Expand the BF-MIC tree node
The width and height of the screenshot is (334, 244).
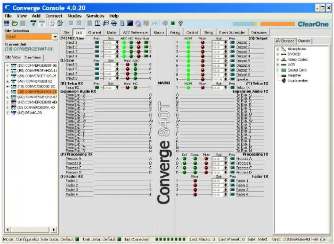point(8,113)
